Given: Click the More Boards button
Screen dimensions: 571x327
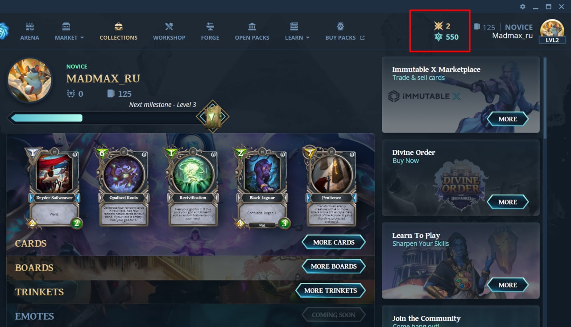Looking at the screenshot, I should click(x=334, y=266).
